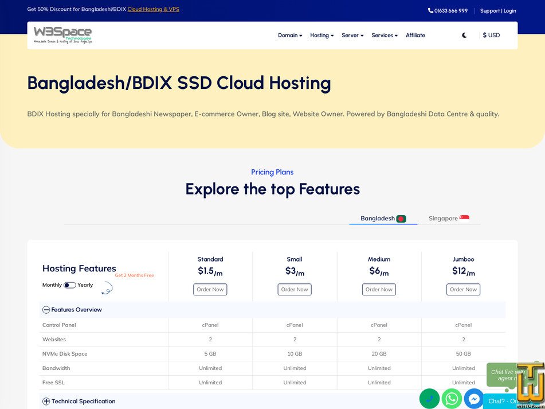Click the Yearly billing label
The height and width of the screenshot is (409, 545).
pyautogui.click(x=85, y=285)
